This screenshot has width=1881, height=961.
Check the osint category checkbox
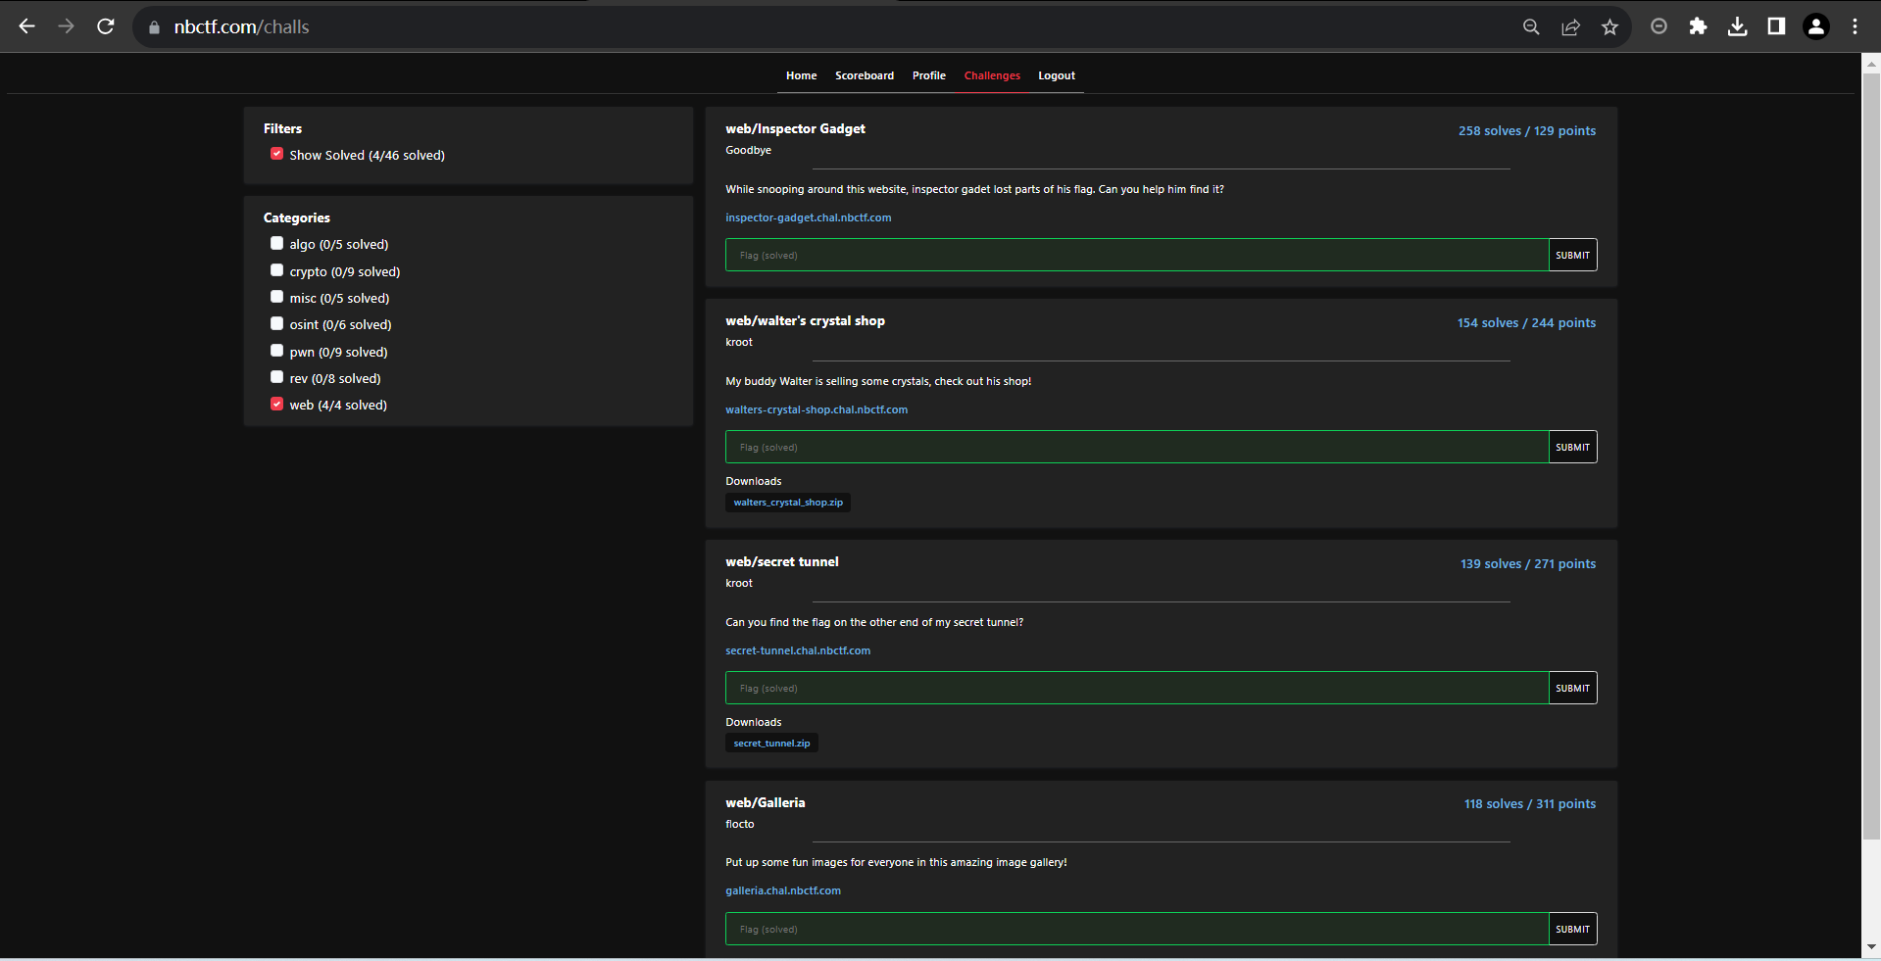pyautogui.click(x=276, y=323)
